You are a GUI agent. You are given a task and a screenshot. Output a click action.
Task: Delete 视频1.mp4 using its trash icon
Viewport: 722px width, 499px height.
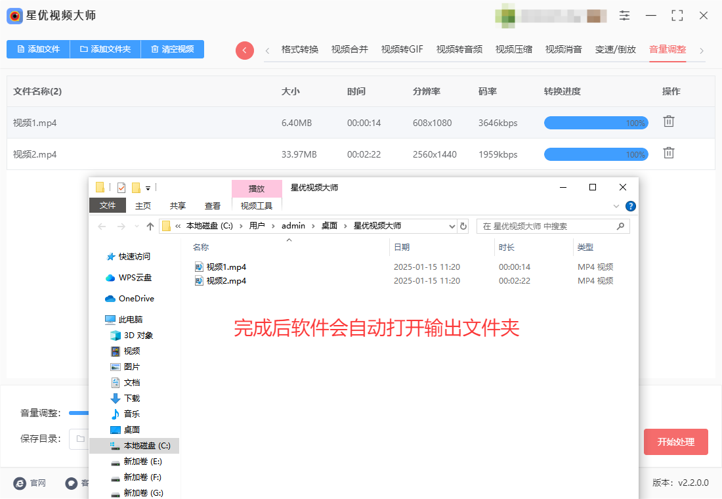(669, 121)
